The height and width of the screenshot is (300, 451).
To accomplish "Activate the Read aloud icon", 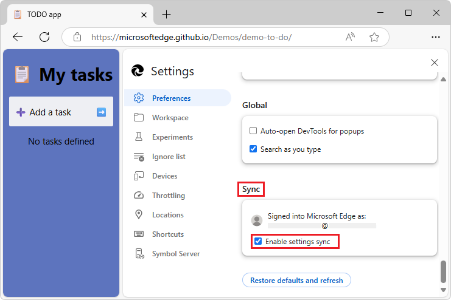I will click(x=350, y=37).
